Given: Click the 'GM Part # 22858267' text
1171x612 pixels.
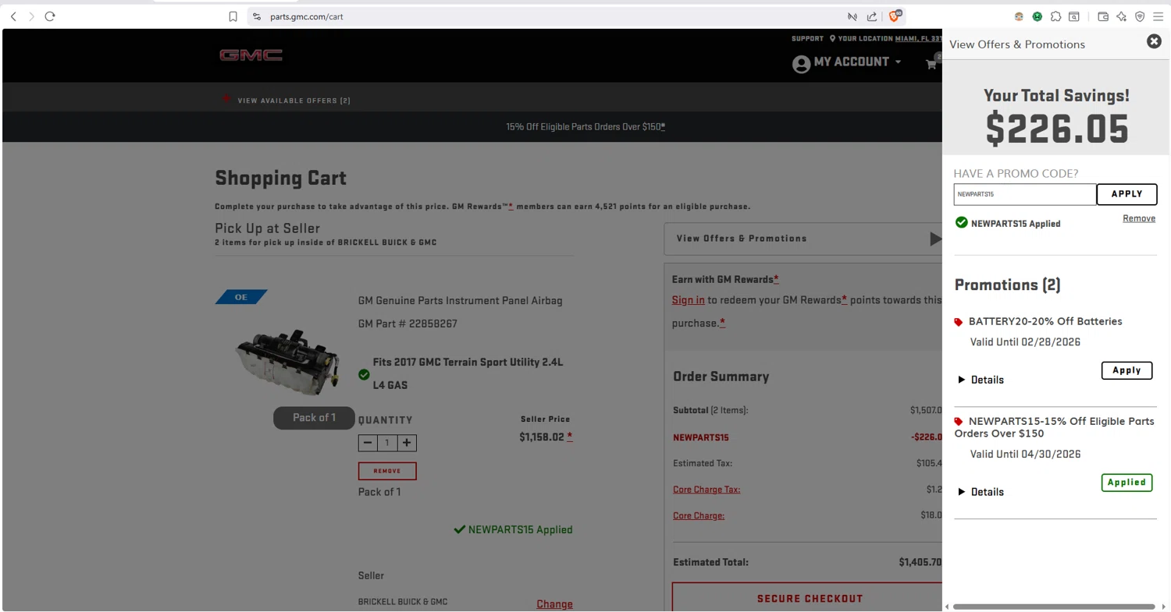Looking at the screenshot, I should tap(408, 324).
